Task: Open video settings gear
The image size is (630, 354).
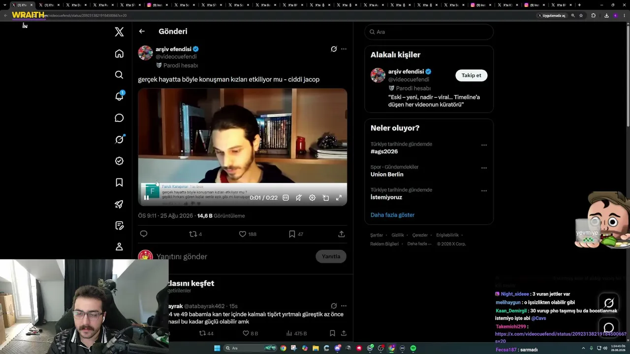Action: [312, 198]
